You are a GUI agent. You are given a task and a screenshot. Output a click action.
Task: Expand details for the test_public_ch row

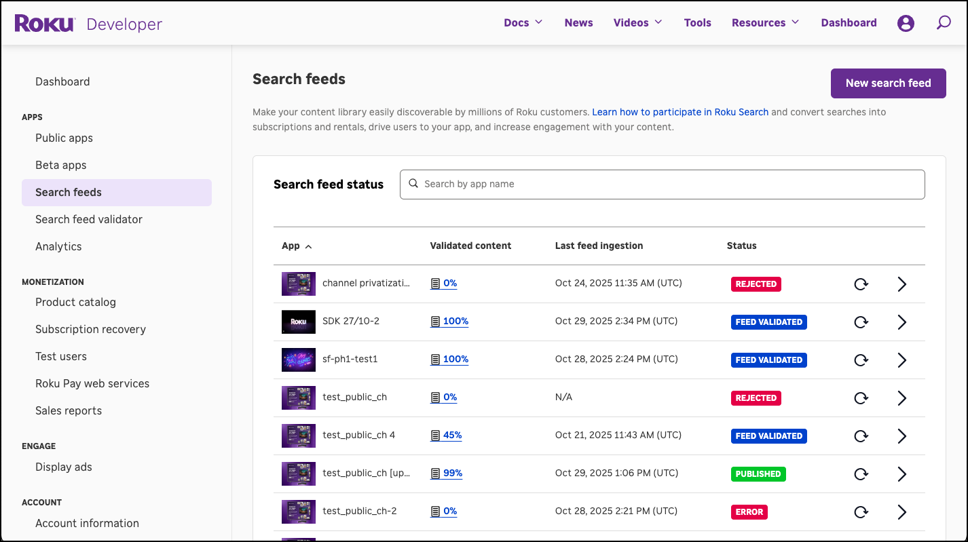pos(902,398)
